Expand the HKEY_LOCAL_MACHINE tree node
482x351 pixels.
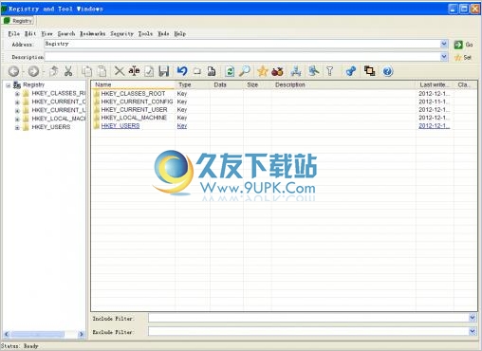coord(17,120)
